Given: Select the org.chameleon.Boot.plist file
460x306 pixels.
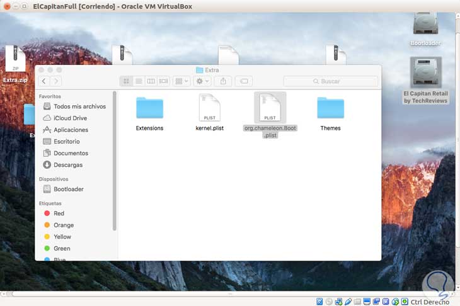Looking at the screenshot, I should tap(270, 115).
